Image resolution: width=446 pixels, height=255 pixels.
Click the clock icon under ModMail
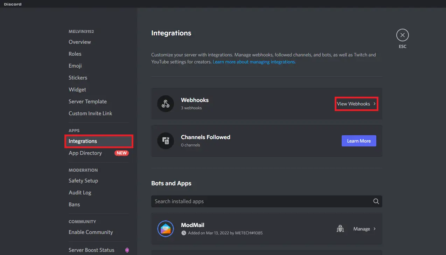point(183,233)
